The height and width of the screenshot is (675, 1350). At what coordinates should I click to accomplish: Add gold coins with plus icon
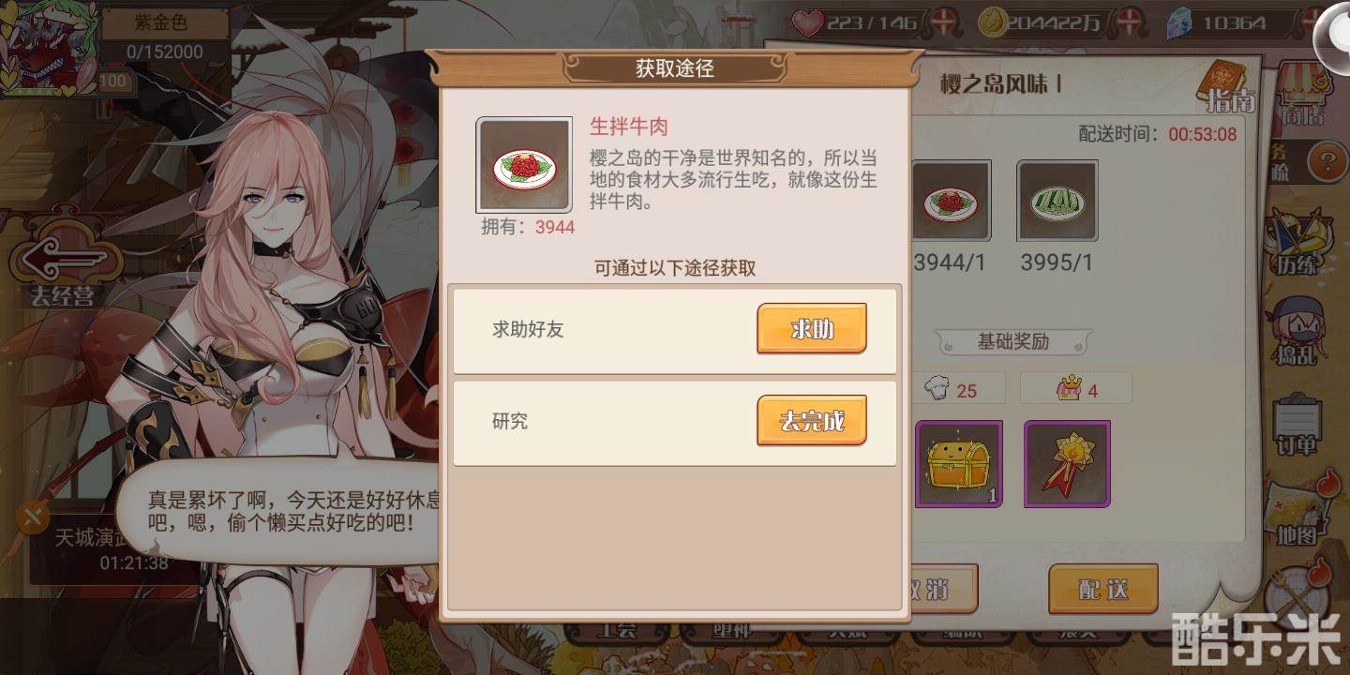coord(1131,21)
